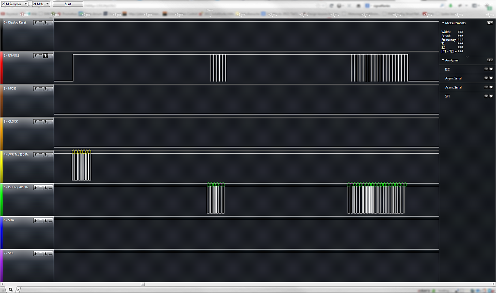Viewport: 496px width, 293px height.
Task: Open settings for the second Async Serial analyzer
Action: pyautogui.click(x=491, y=87)
